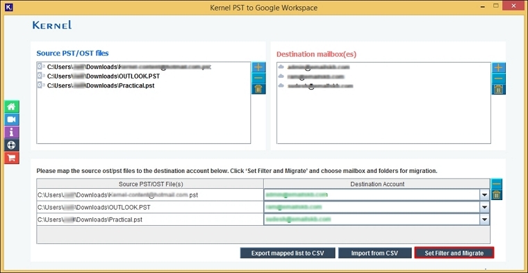Click Export mapped list to CSV
528x273 pixels.
tap(288, 253)
